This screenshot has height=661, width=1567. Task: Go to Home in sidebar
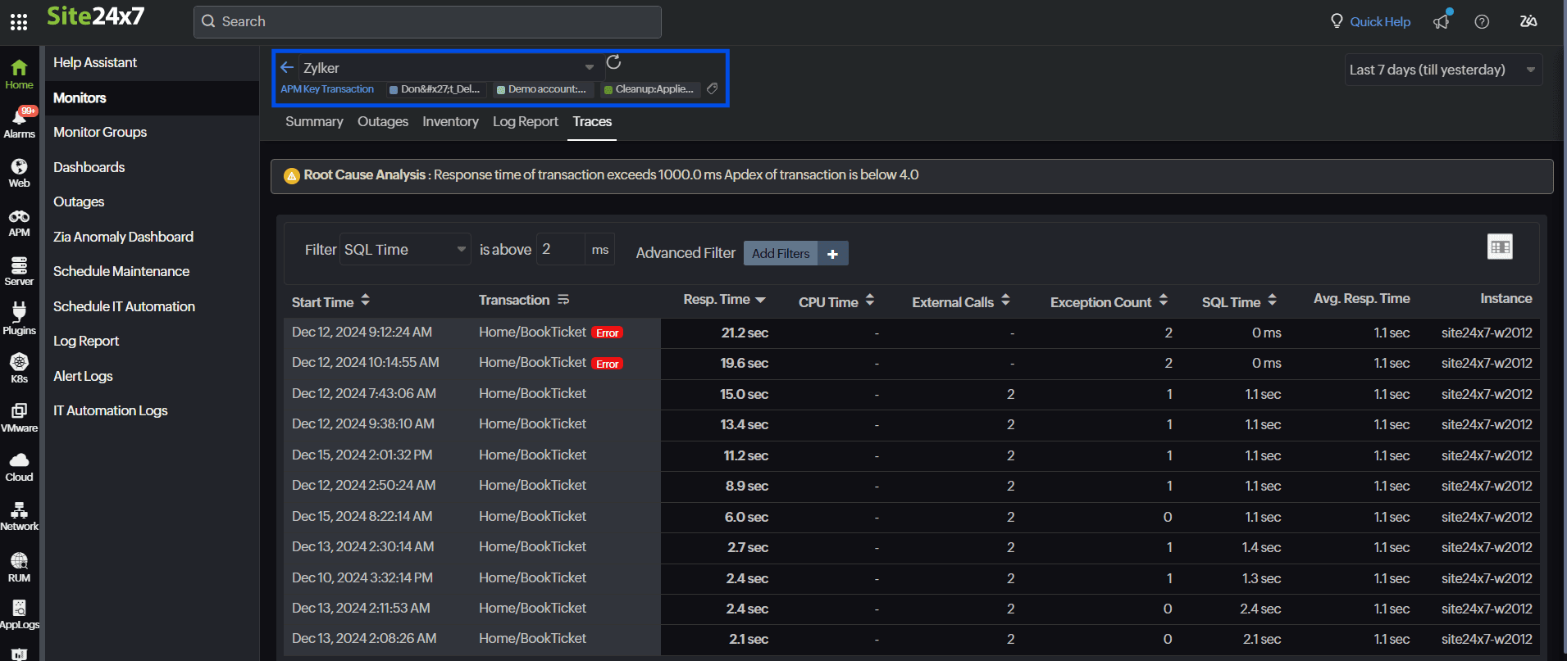click(19, 74)
